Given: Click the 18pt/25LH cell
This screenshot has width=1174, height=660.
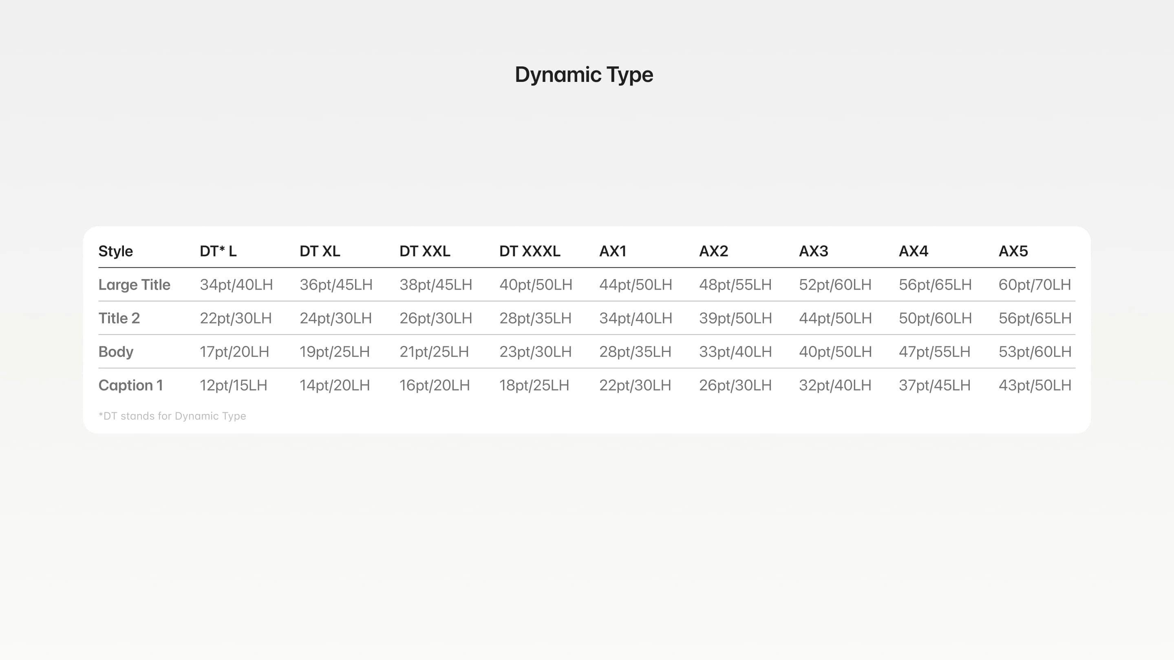Looking at the screenshot, I should (534, 385).
